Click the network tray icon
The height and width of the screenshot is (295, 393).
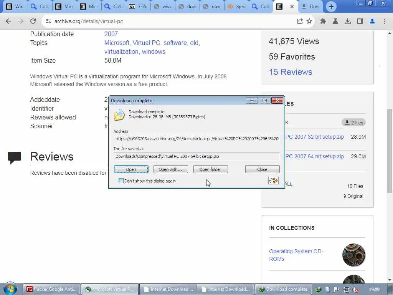[346, 290]
